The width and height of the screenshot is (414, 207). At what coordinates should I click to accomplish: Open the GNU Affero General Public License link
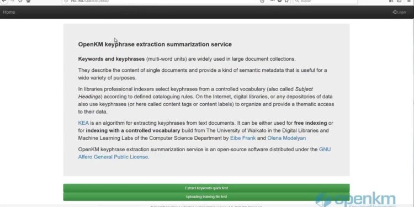(204, 153)
